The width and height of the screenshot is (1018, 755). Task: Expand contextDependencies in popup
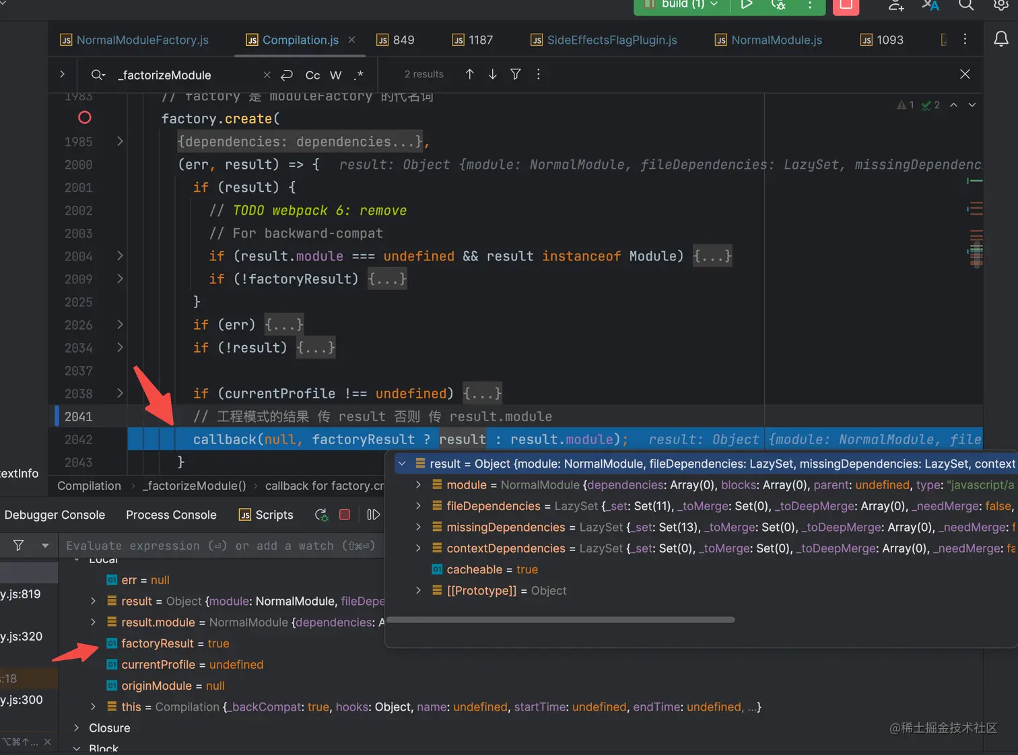click(x=418, y=548)
